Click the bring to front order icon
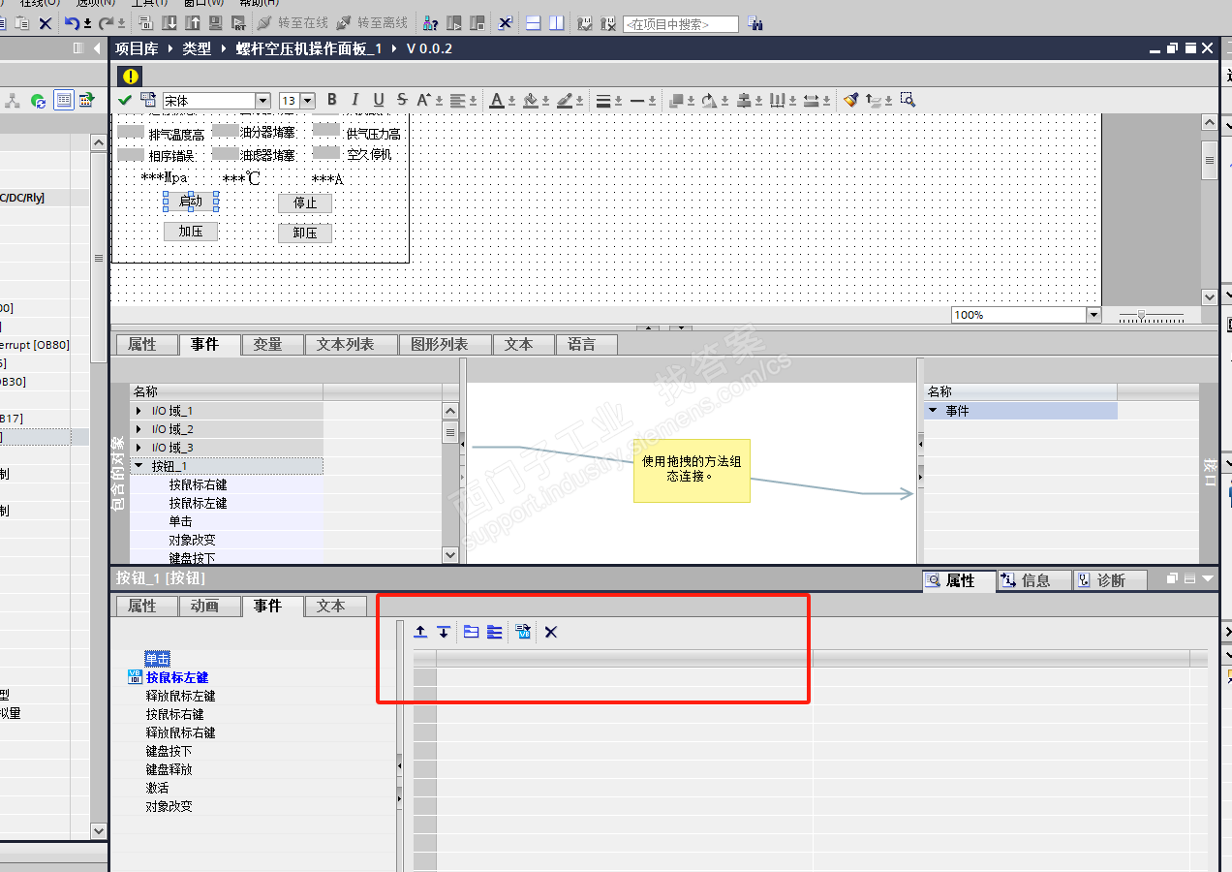The image size is (1232, 872). coord(677,100)
